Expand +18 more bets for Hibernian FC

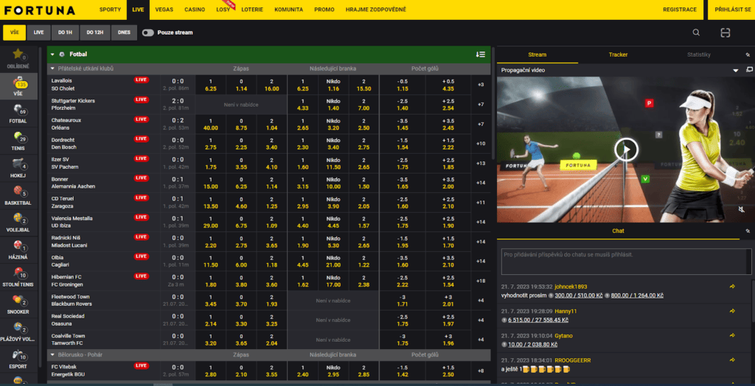(481, 281)
